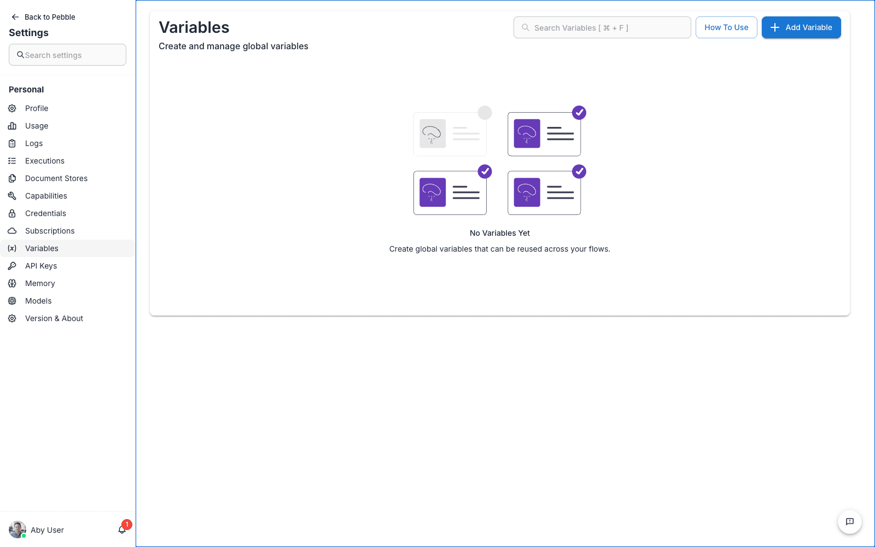Open the Models section

[67, 301]
